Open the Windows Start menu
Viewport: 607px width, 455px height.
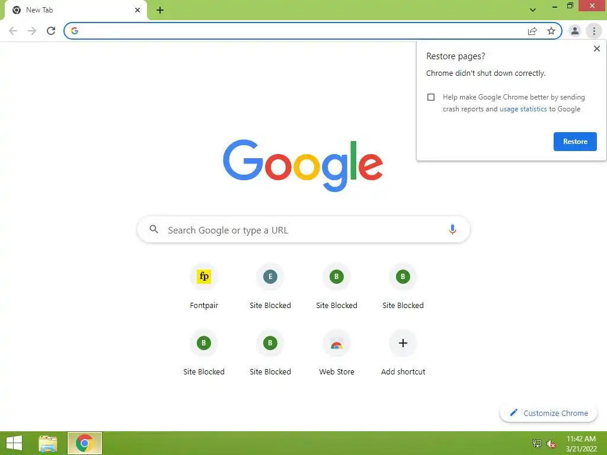click(14, 443)
